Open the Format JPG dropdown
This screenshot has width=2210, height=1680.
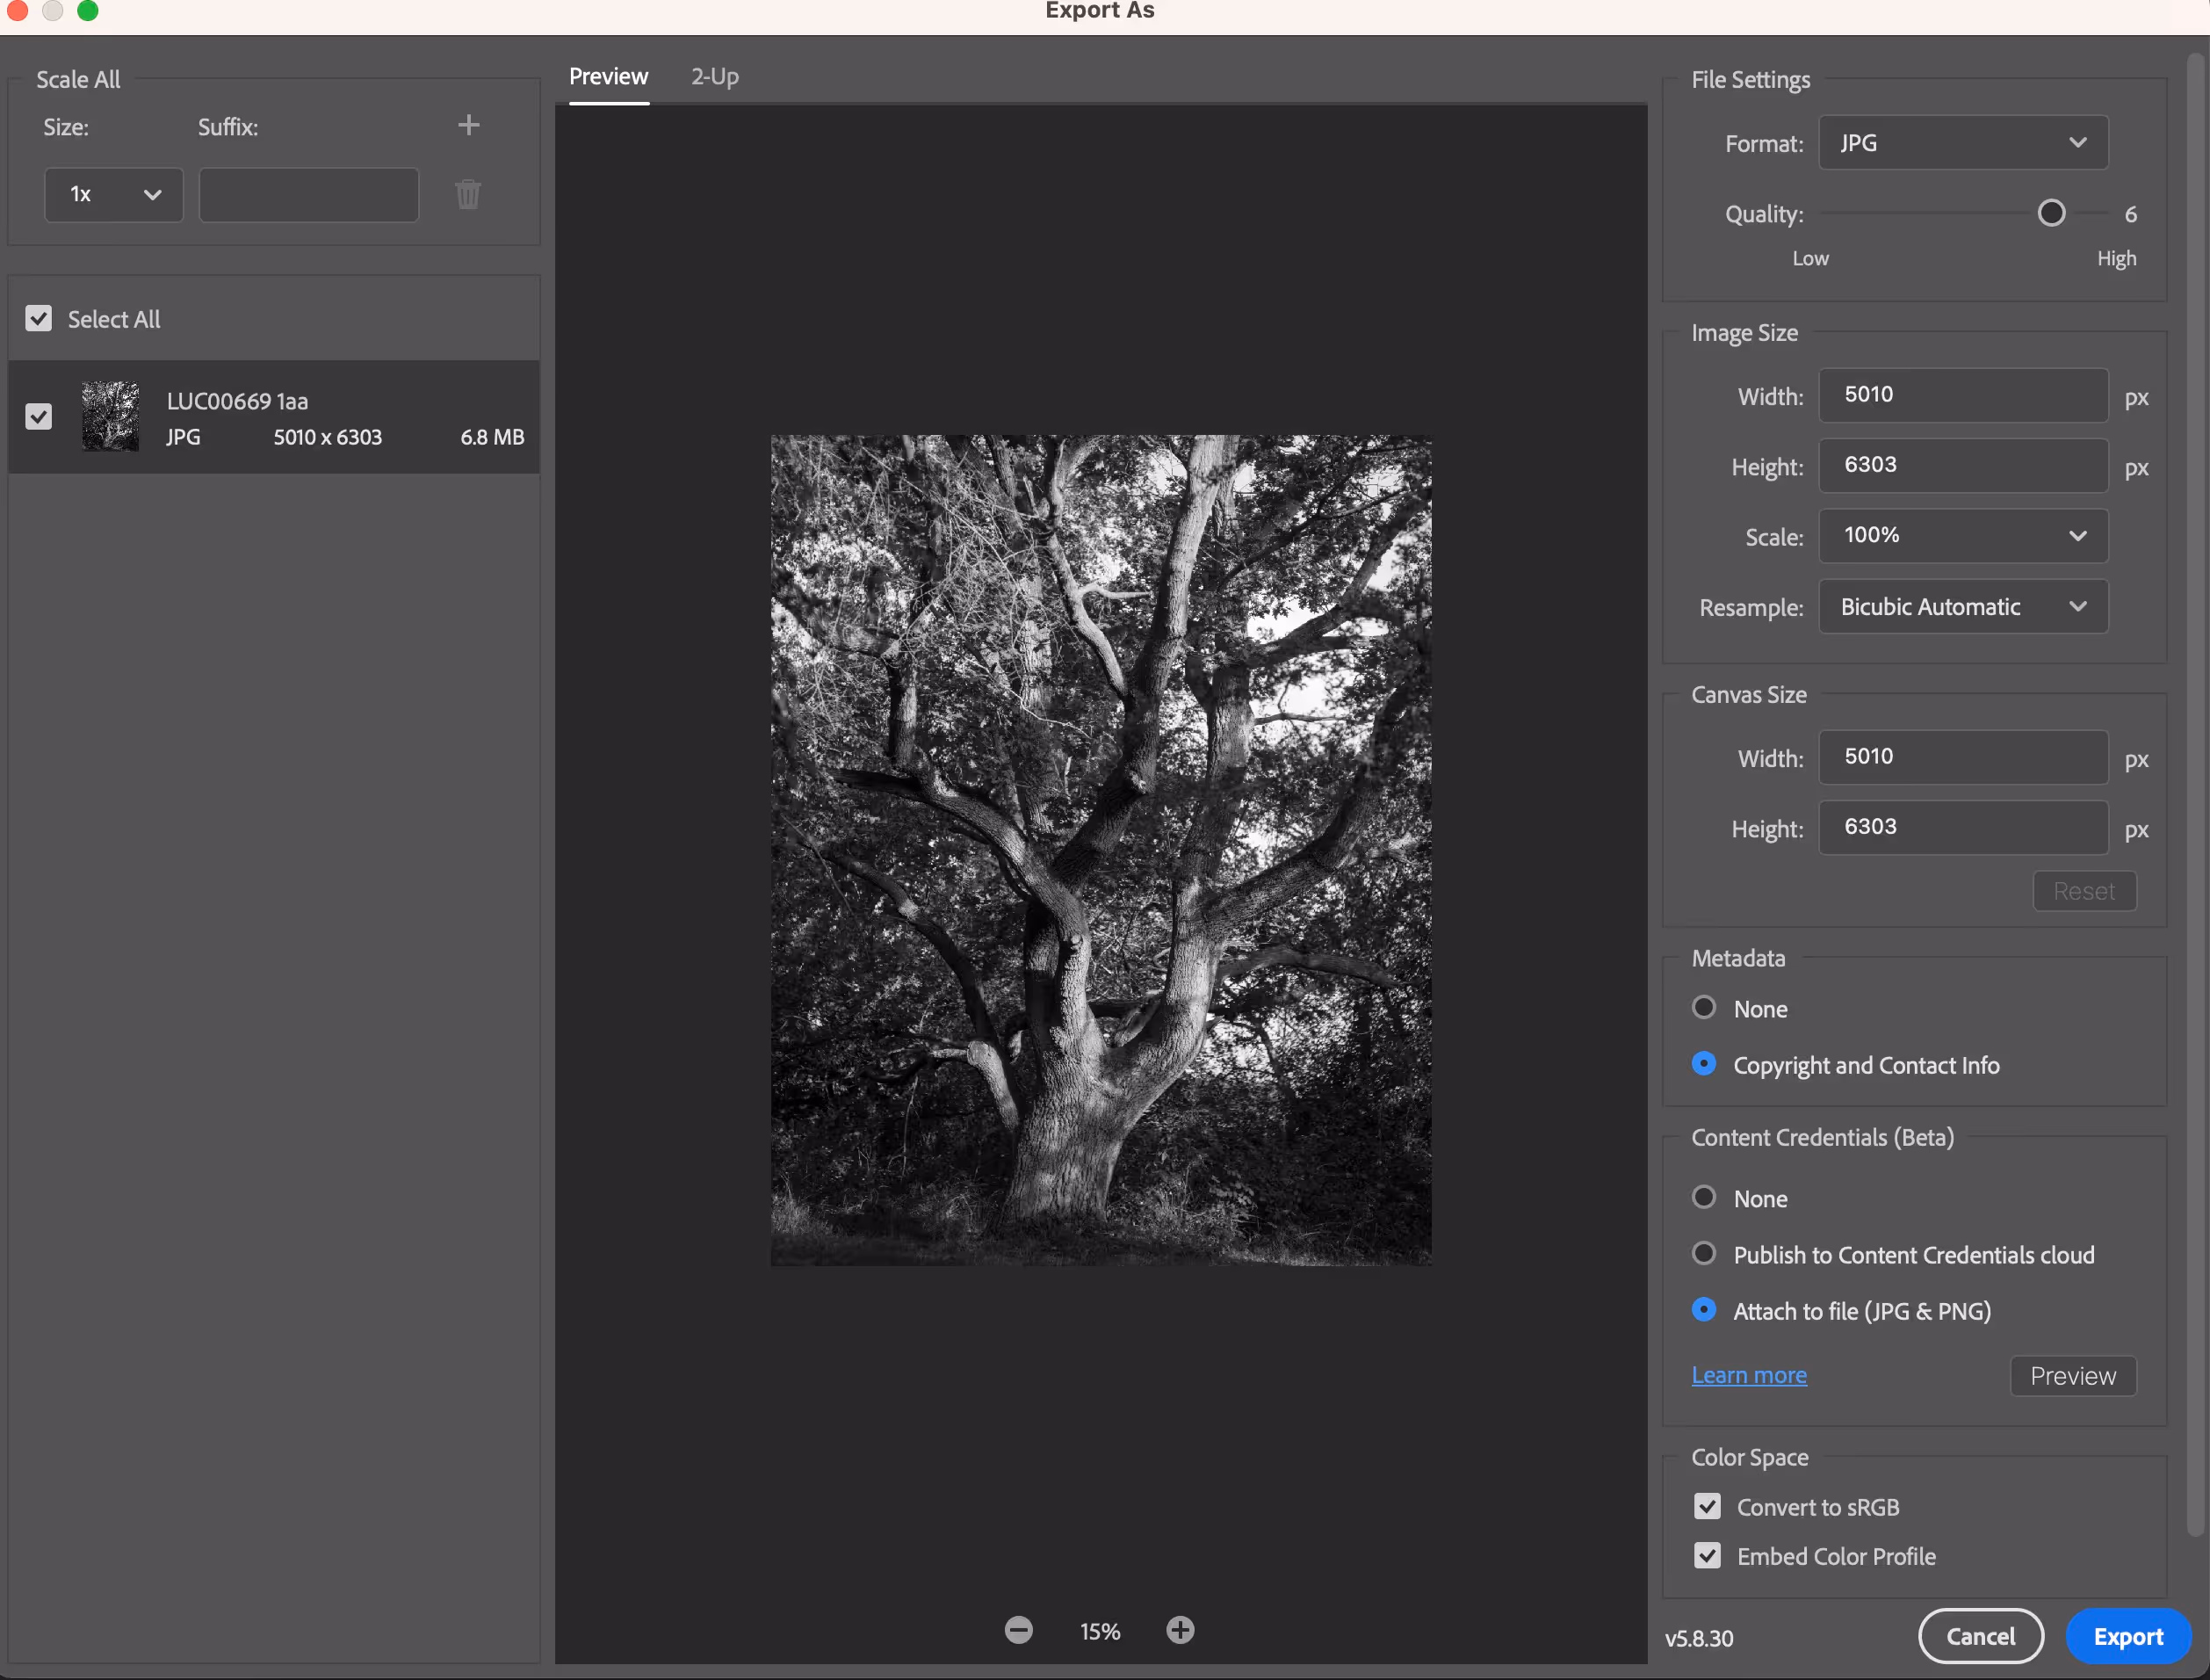(x=1962, y=143)
